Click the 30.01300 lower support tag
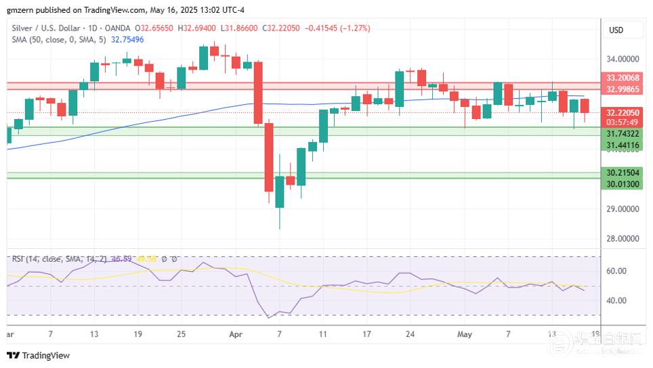653x368 pixels. tap(622, 183)
